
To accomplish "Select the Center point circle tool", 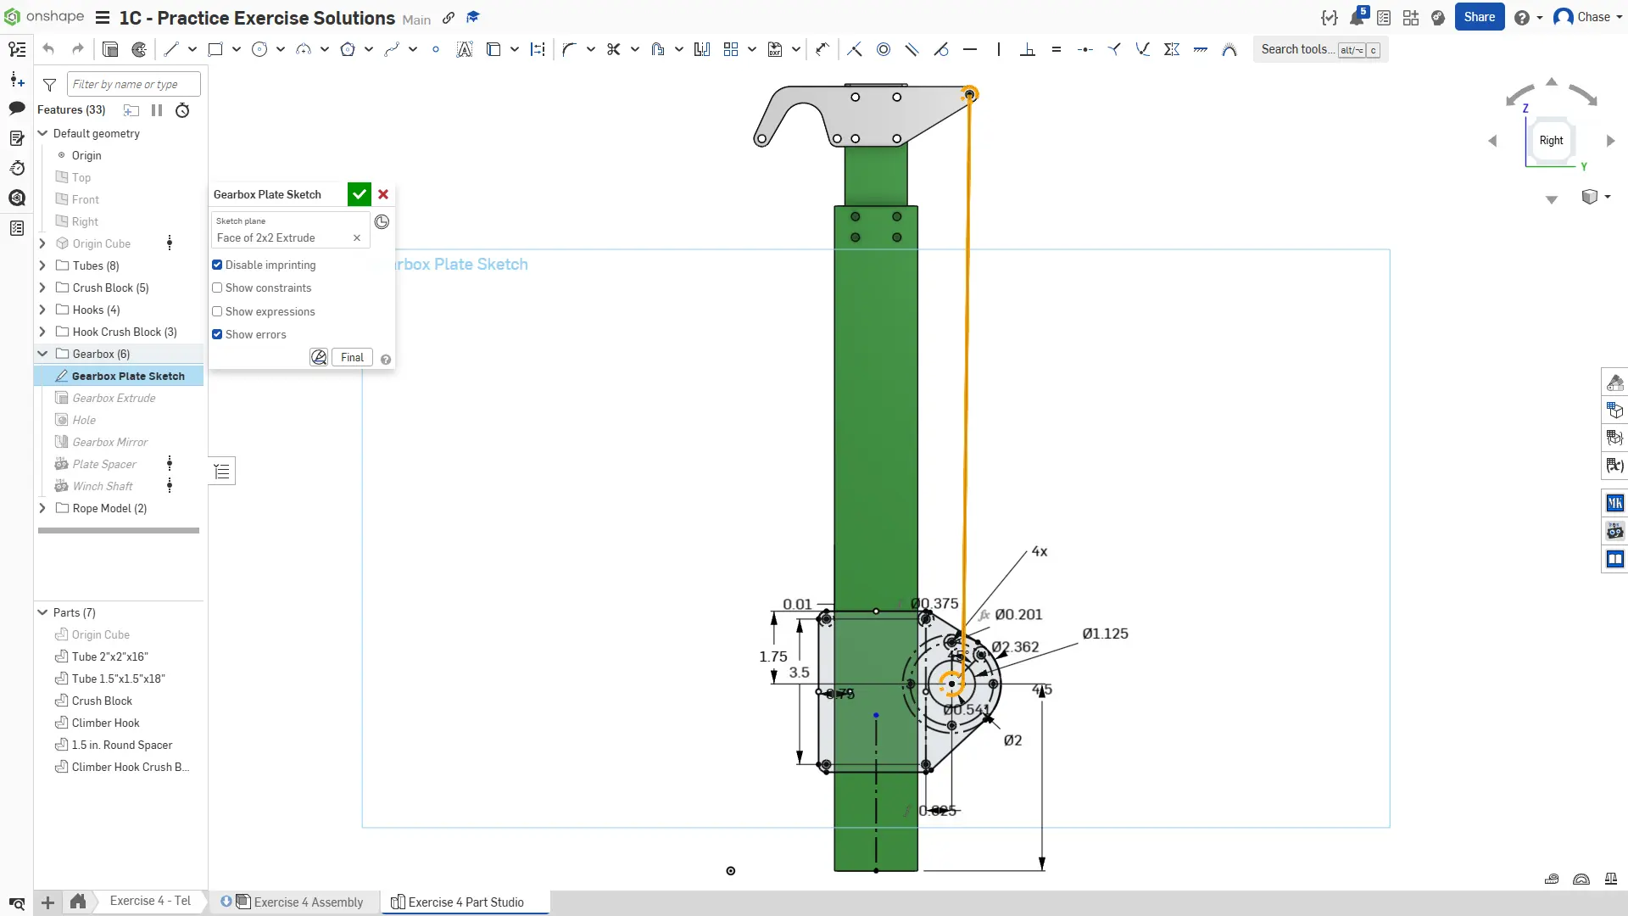I will 259,49.
